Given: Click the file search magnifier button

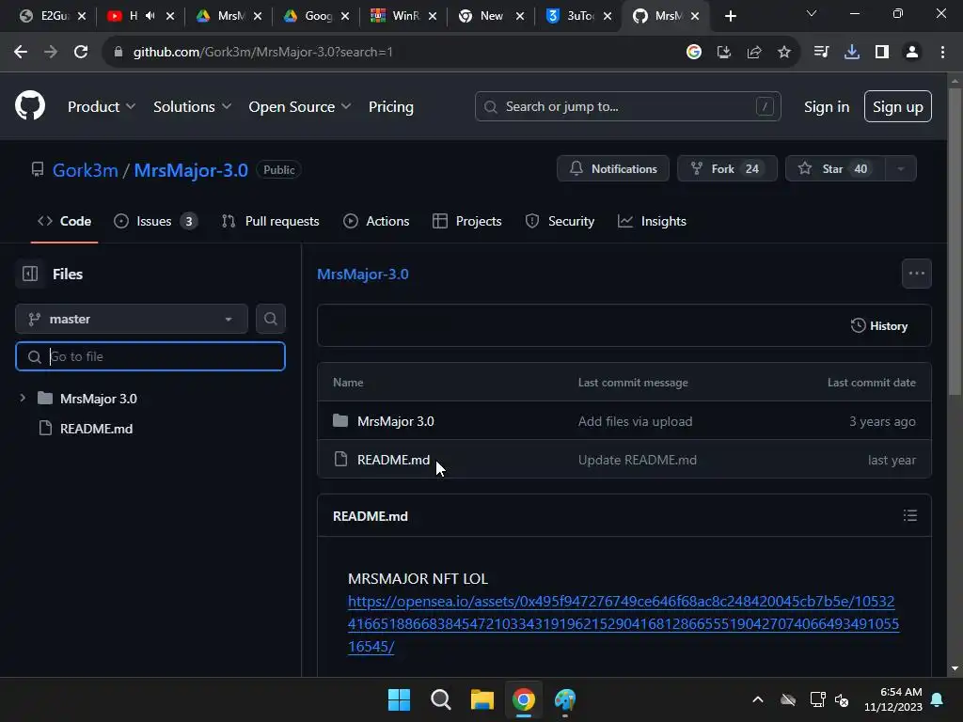Looking at the screenshot, I should (x=270, y=319).
